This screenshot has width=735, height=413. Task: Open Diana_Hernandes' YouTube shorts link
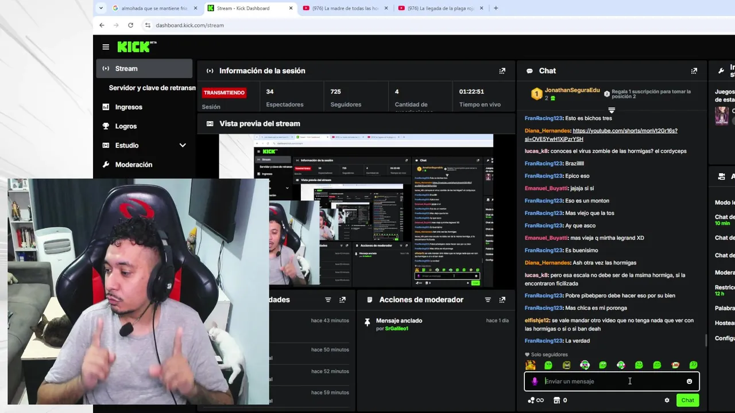(601, 135)
